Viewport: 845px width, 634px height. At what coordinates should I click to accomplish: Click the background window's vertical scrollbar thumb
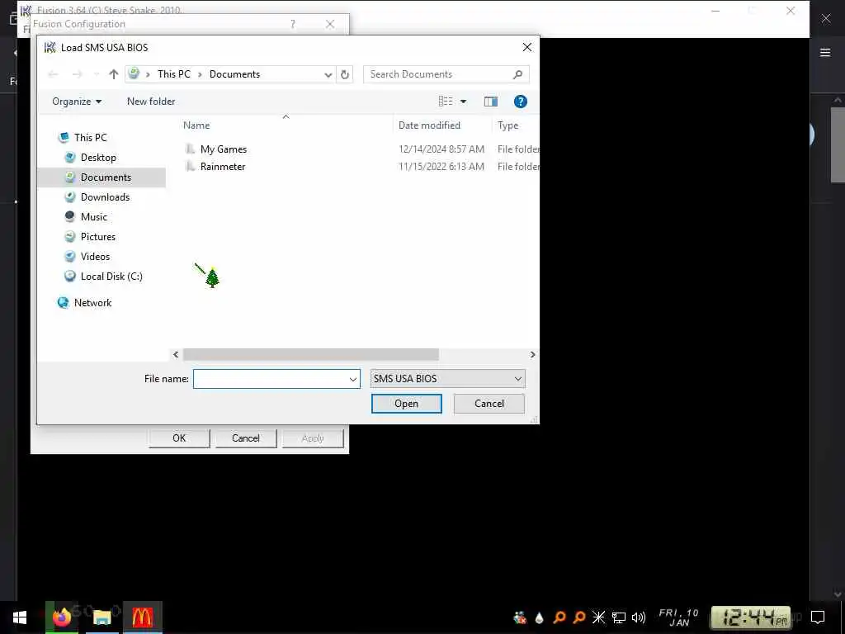838,144
